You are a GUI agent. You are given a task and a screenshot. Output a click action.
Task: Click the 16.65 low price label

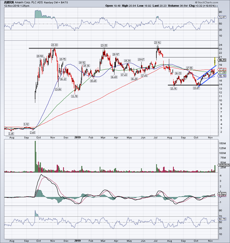click(x=114, y=77)
